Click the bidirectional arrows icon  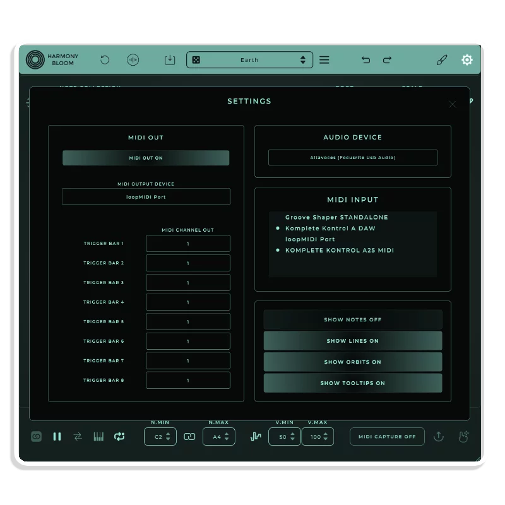[x=78, y=437]
